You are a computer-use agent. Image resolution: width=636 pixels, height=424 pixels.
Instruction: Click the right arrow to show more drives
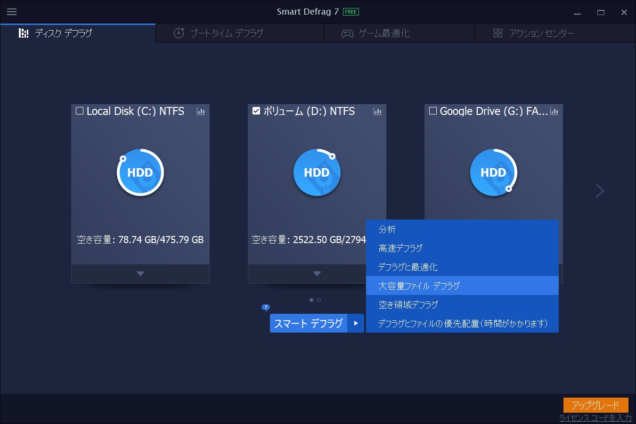pos(600,190)
